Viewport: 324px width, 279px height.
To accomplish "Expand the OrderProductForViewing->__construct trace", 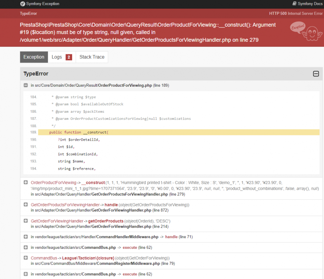I will (x=26, y=182).
